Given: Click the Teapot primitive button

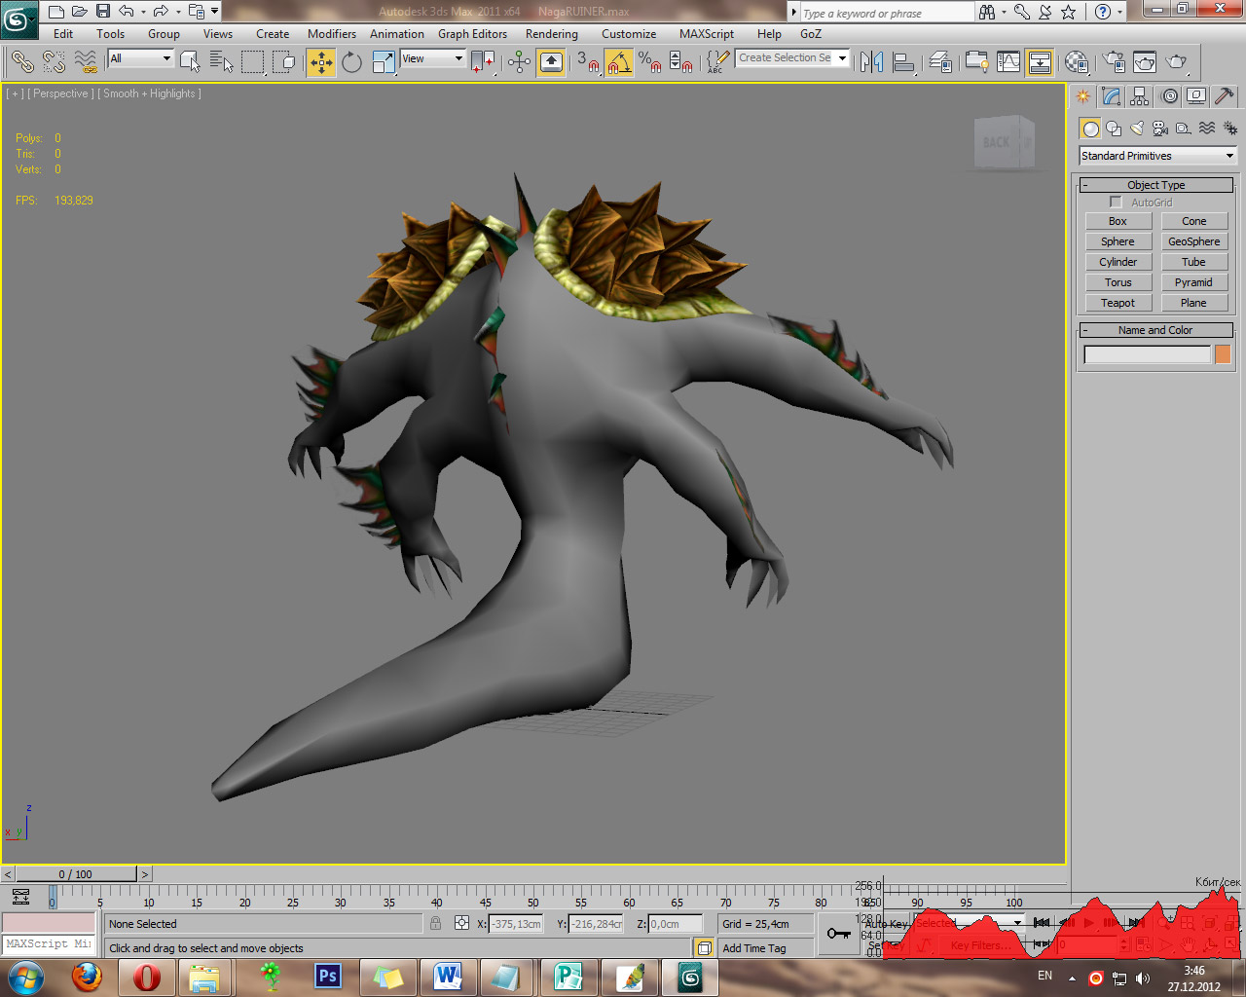Looking at the screenshot, I should pos(1118,303).
